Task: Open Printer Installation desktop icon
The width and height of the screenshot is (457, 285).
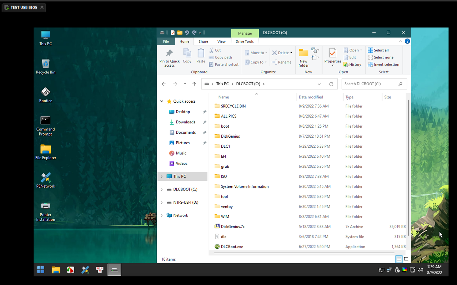Action: 46,212
